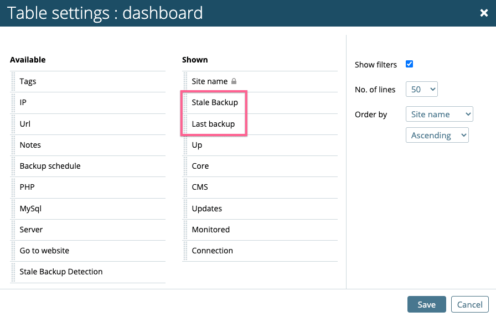Select the Core shown column item

(260, 166)
